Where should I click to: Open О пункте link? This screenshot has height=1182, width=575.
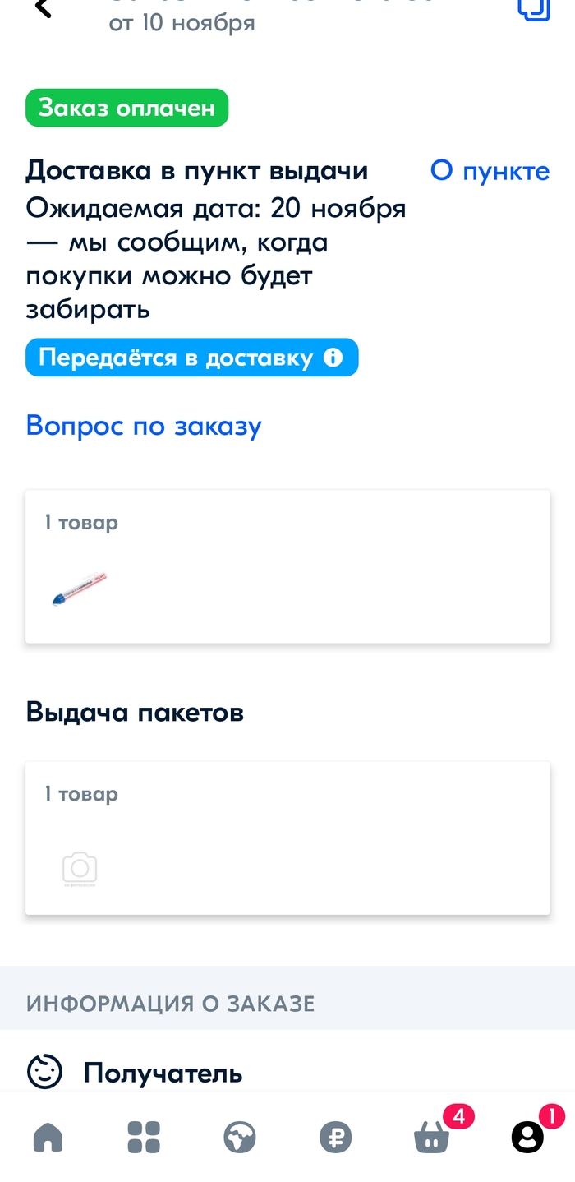coord(490,170)
